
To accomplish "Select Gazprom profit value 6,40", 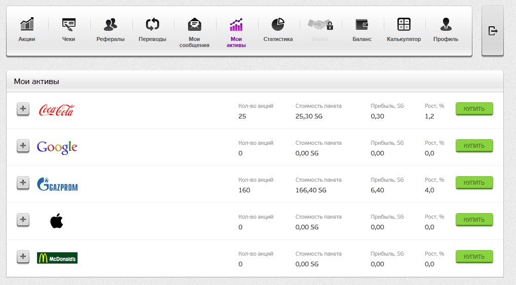I will coord(378,190).
